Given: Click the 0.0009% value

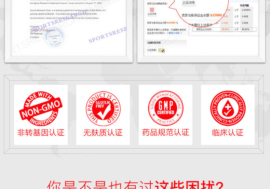Looking at the screenshot, I should (246, 10).
